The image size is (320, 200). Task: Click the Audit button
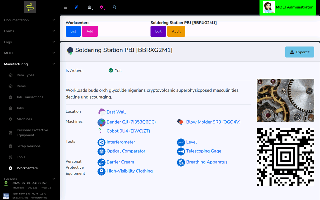176,31
